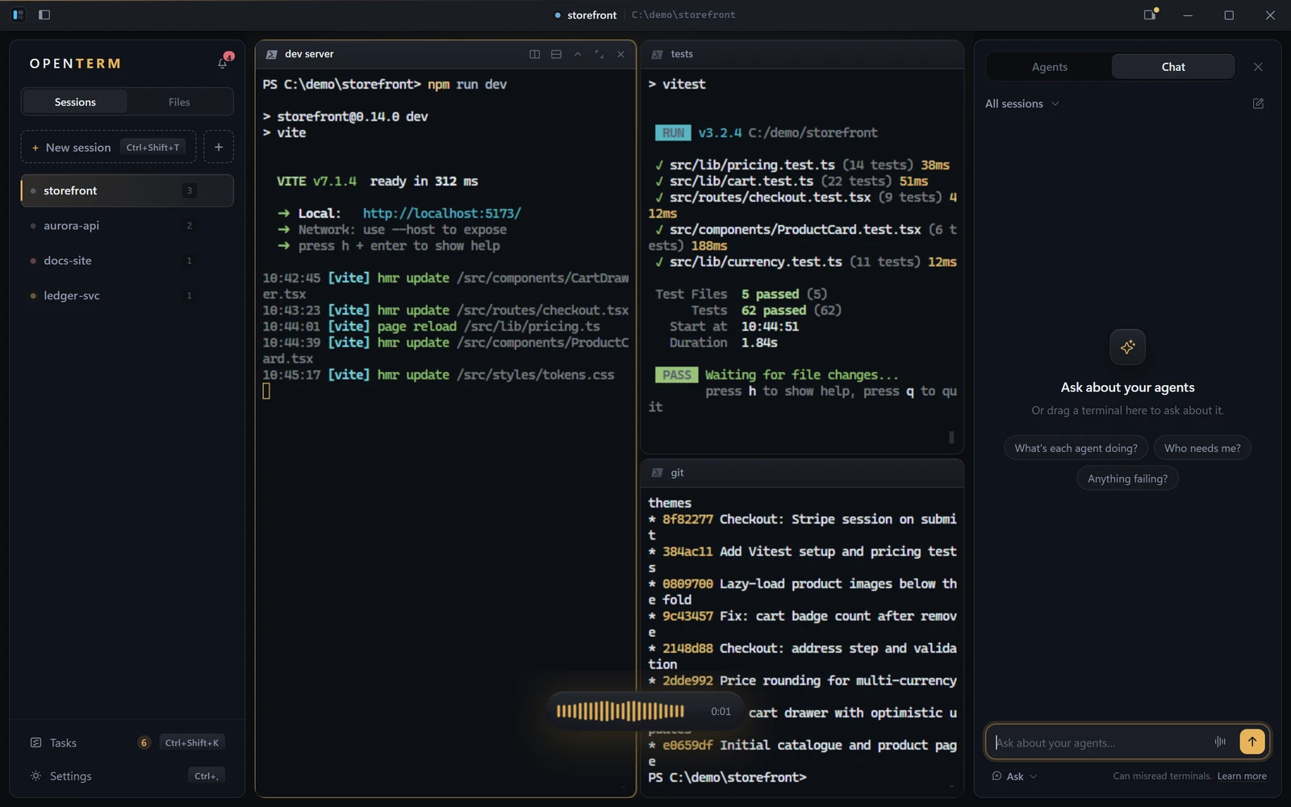Click the terminal icon of the dev server pane
Image resolution: width=1291 pixels, height=807 pixels.
coord(272,54)
